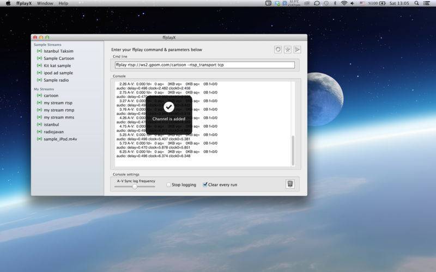This screenshot has width=436, height=272.
Task: Click the reset command circular-arrow button
Action: [278, 50]
